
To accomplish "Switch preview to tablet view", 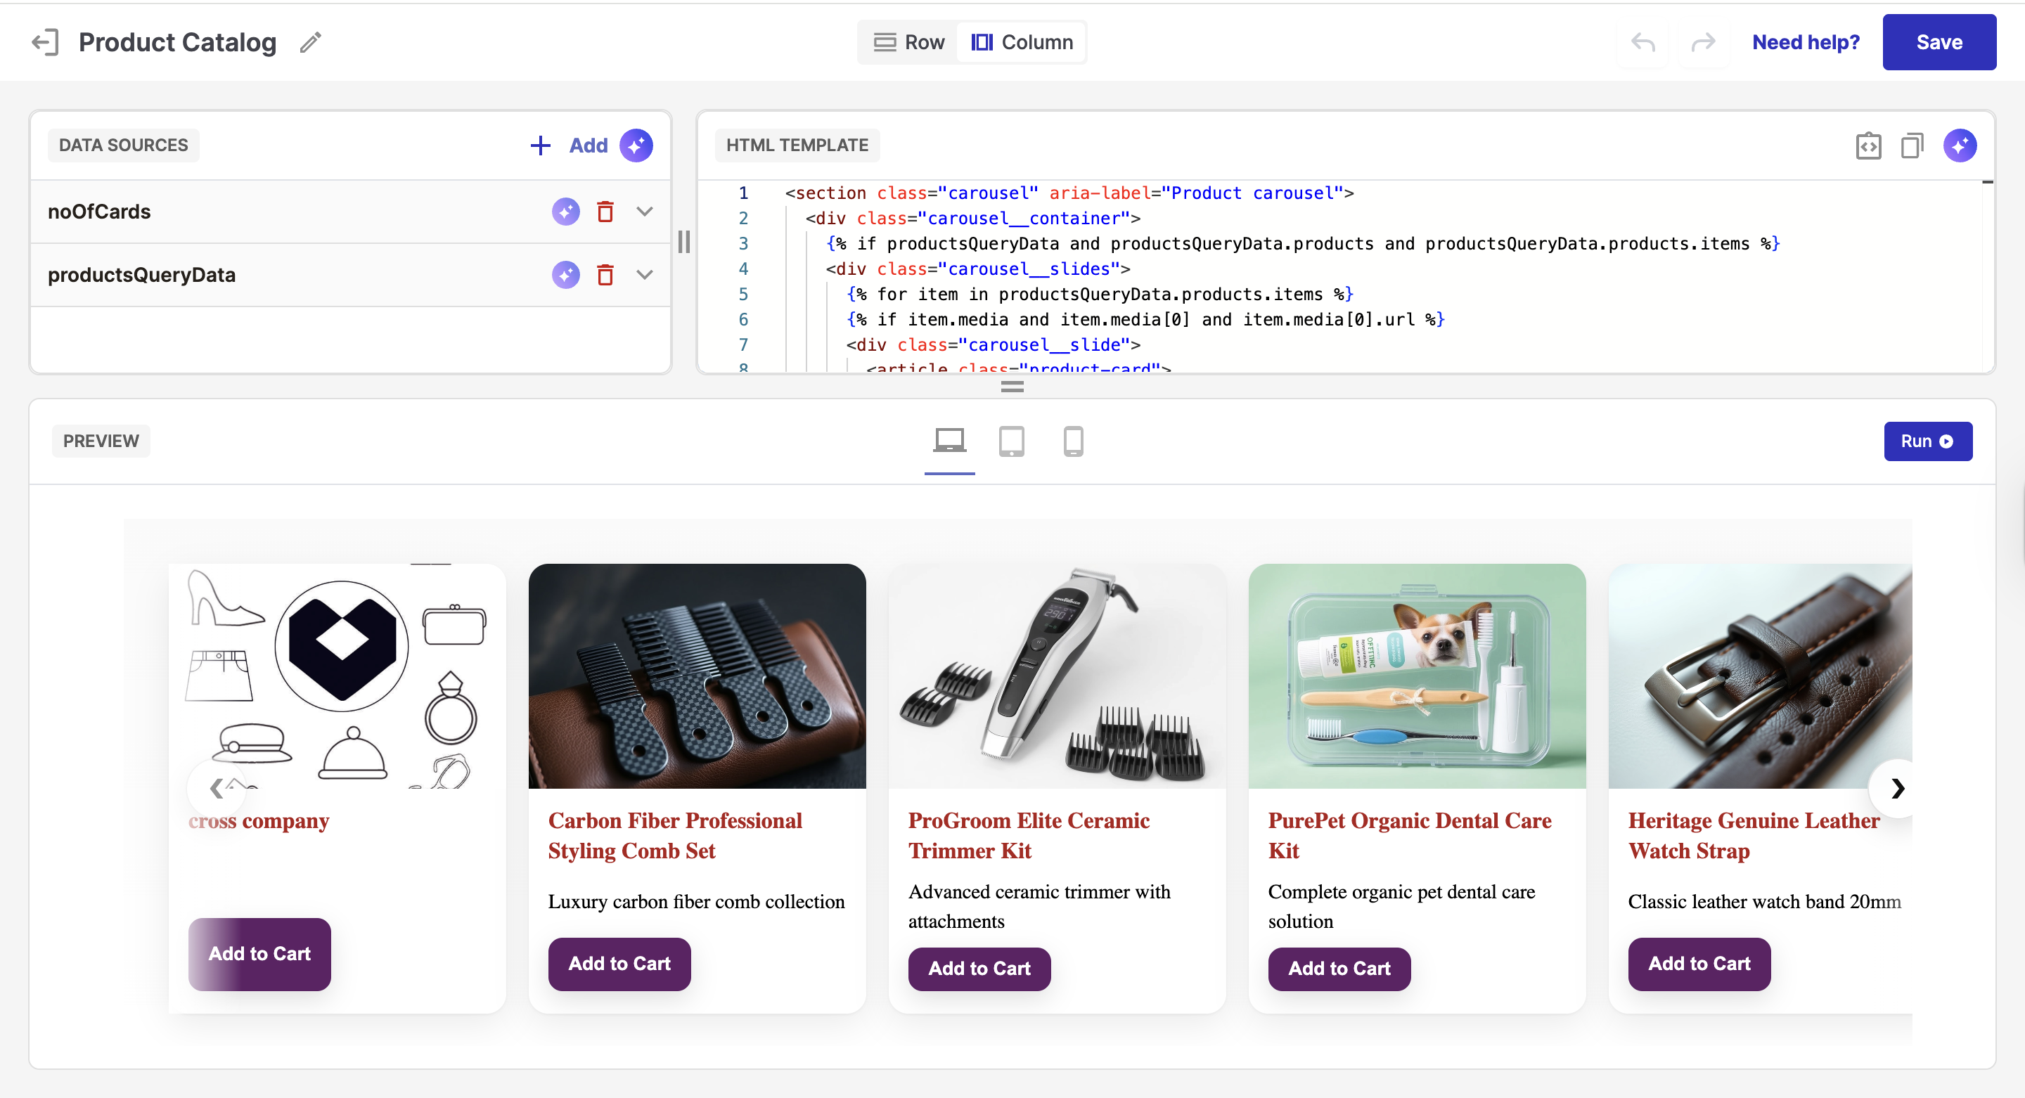I will point(1011,441).
